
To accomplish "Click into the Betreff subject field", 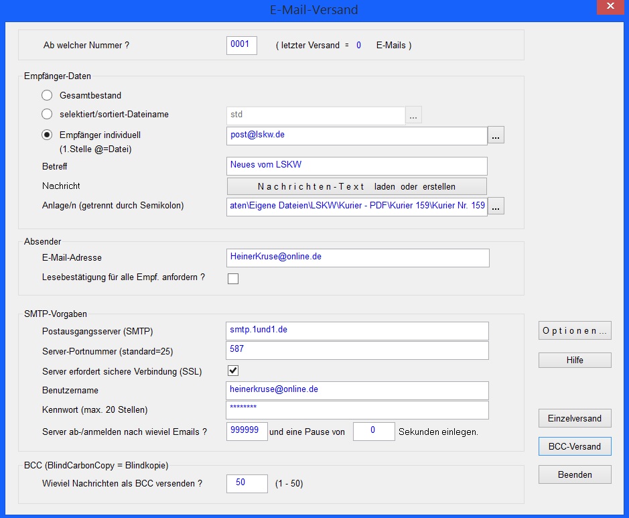I will click(357, 166).
